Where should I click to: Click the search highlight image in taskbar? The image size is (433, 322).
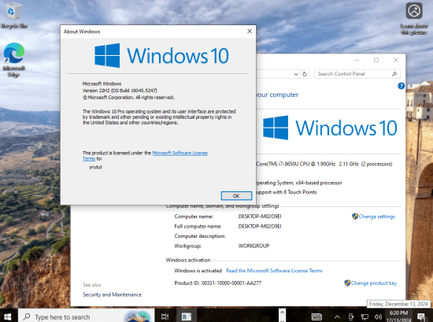click(138, 316)
